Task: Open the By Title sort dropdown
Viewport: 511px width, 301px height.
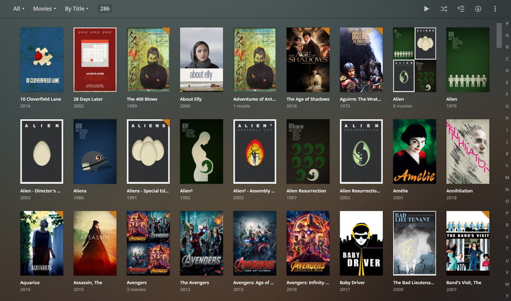Action: pos(77,9)
